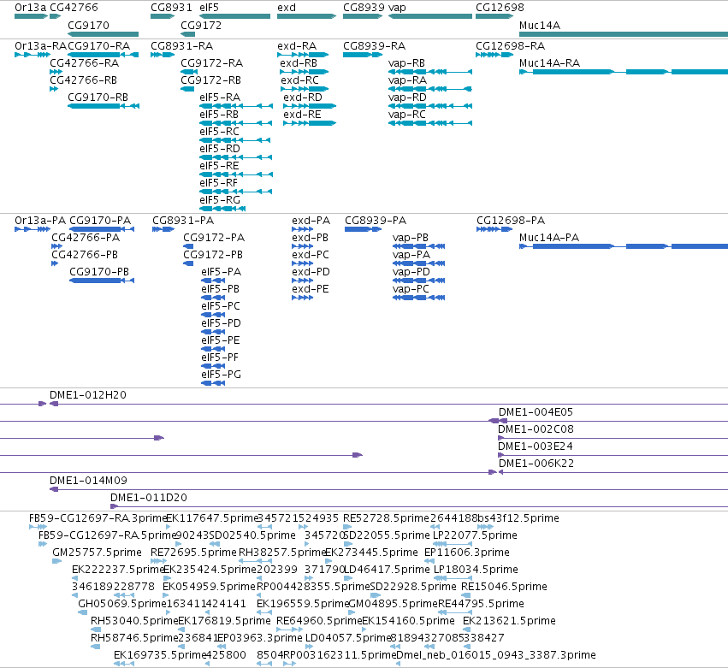Click EST RE52728.5prime
728x668 pixels.
(x=347, y=527)
